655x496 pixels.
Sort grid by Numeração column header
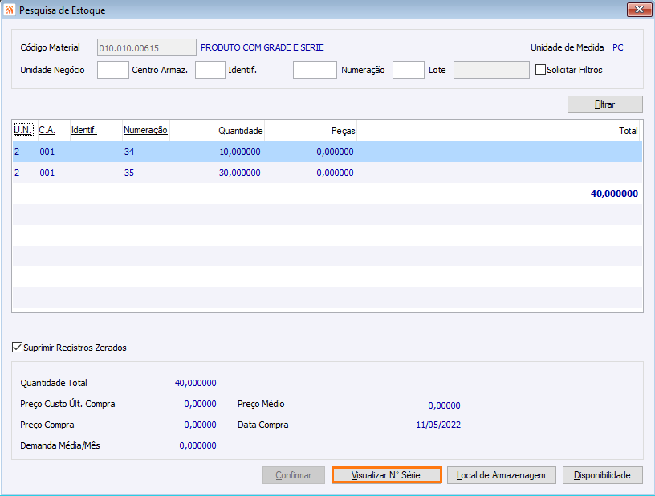tap(145, 130)
